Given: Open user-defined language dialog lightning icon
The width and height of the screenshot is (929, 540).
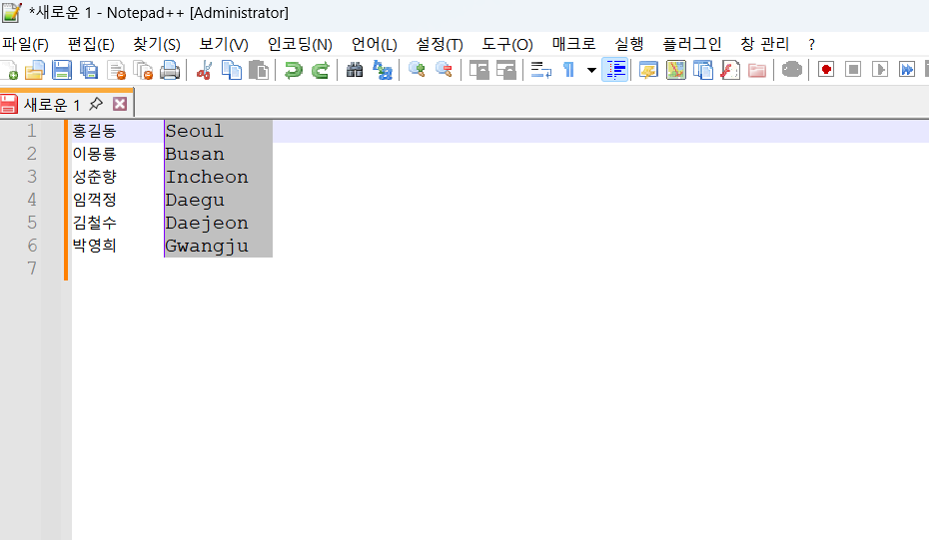Looking at the screenshot, I should pos(648,70).
